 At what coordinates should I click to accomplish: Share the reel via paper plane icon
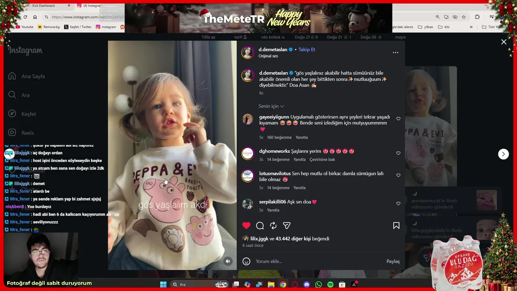pyautogui.click(x=287, y=226)
